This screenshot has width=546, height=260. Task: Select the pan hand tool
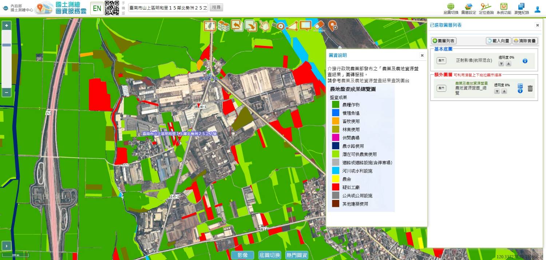pyautogui.click(x=264, y=26)
